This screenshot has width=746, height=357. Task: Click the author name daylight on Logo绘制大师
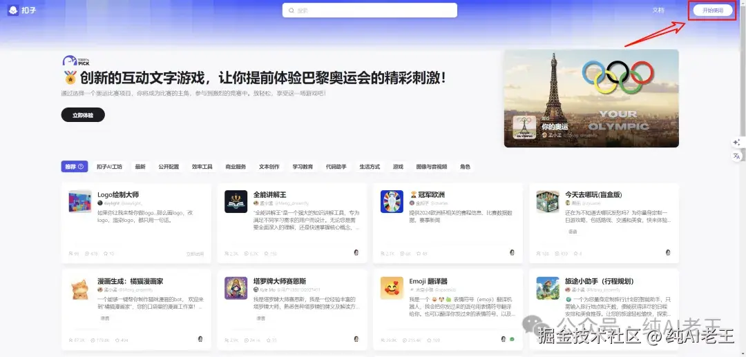click(113, 203)
